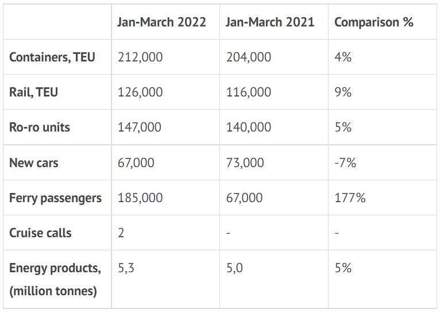
Task: Click the cruise calls value of 2
Action: pos(121,233)
